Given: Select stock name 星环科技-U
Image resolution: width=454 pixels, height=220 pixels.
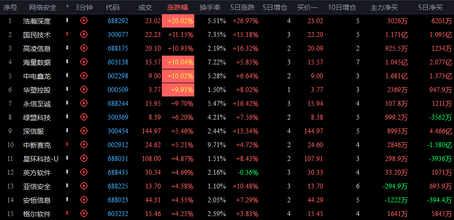Looking at the screenshot, I should (41, 159).
